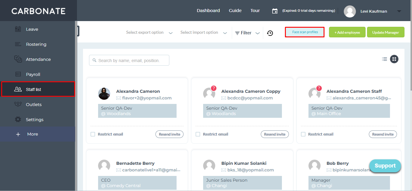412x191 pixels.
Task: Click the history clock icon in toolbar
Action: point(270,33)
